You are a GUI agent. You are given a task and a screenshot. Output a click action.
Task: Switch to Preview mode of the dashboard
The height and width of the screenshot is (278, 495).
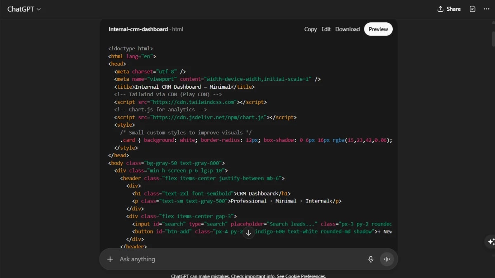(378, 29)
